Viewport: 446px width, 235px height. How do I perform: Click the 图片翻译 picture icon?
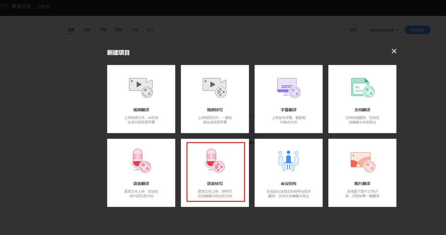(362, 161)
